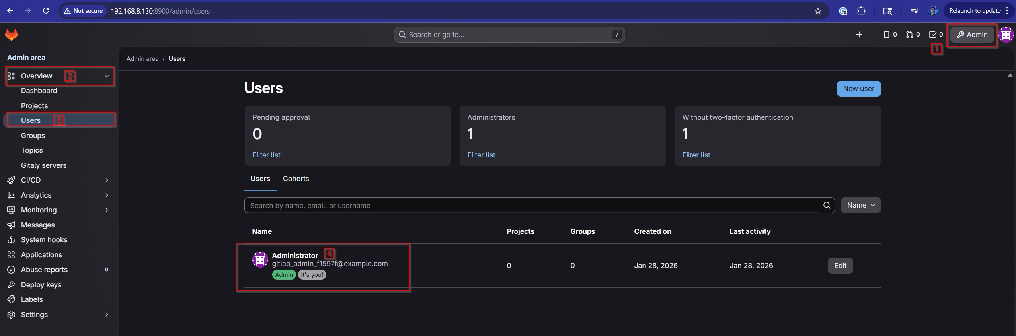Click the Created on Jan 28, 2026 cell

pyautogui.click(x=656, y=266)
